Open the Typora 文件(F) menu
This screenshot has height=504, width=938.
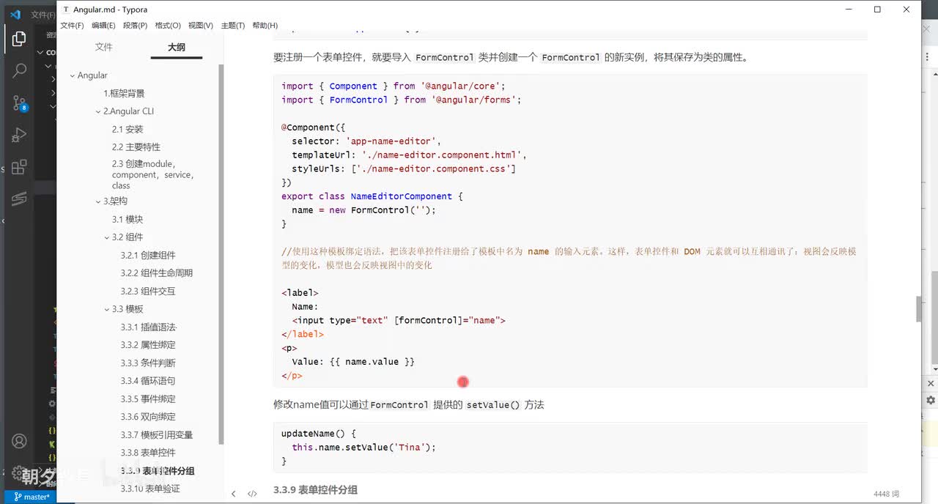[72, 26]
